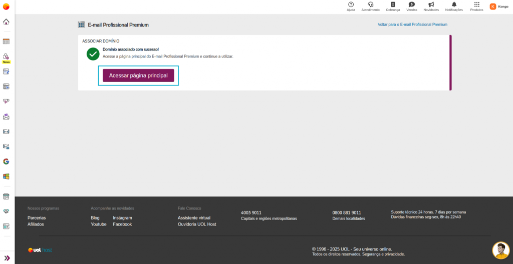Screen dimensions: 513x264
Task: Open Produtos grid menu in top bar
Action: click(x=477, y=6)
